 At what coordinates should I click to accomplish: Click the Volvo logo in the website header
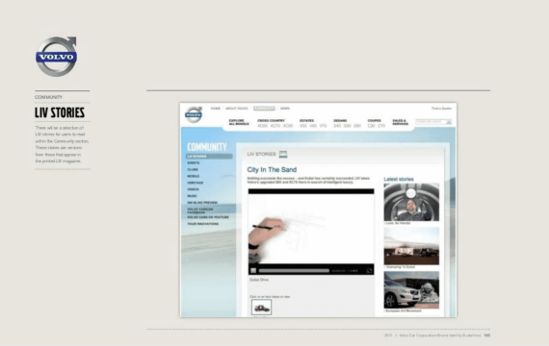pyautogui.click(x=194, y=114)
